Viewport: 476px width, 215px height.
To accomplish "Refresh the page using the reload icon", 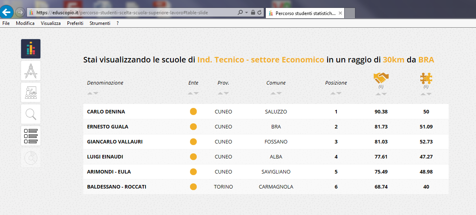I will click(x=259, y=13).
